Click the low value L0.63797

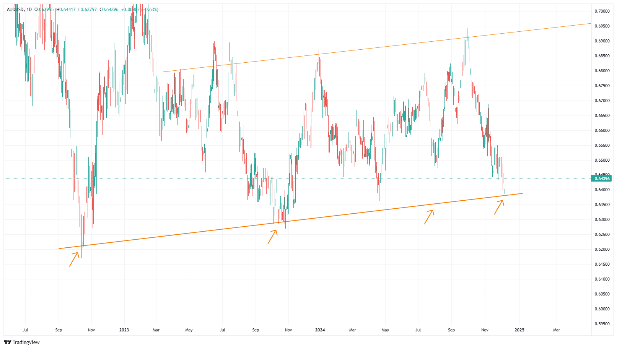point(88,10)
